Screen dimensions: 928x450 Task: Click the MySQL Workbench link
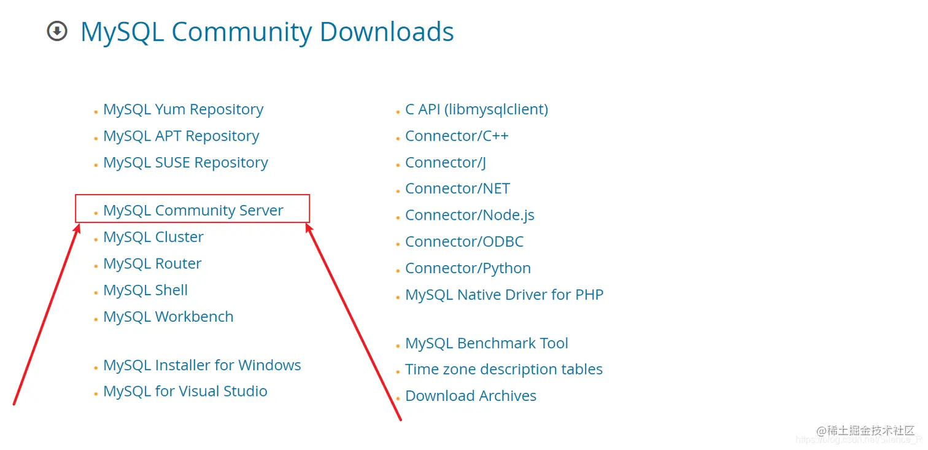(168, 316)
